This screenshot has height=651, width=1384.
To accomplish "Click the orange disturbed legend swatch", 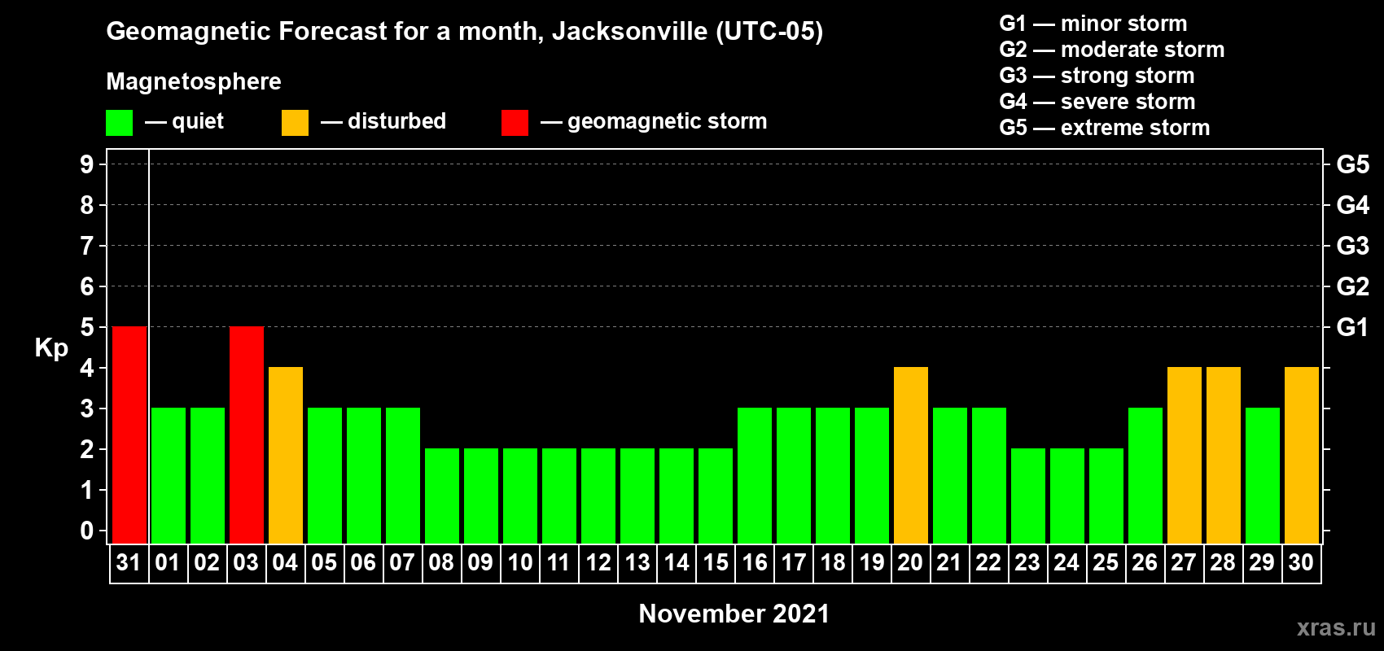I will (x=295, y=123).
